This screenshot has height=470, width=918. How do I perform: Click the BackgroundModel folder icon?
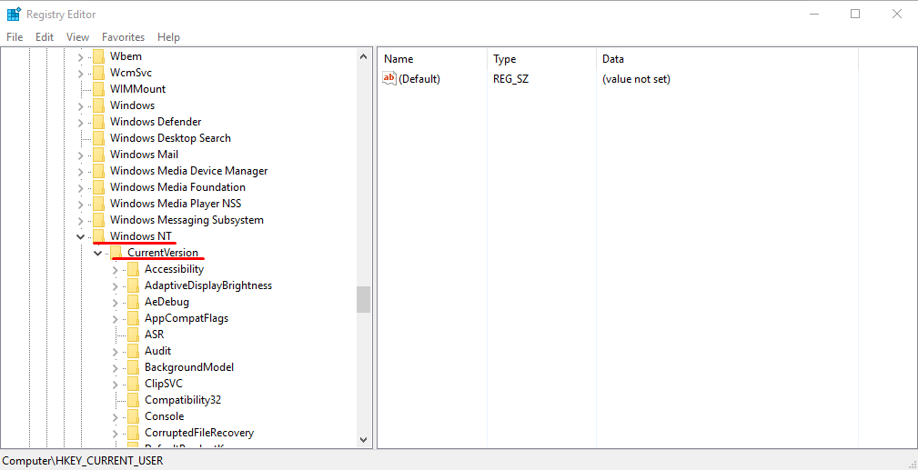[x=134, y=367]
